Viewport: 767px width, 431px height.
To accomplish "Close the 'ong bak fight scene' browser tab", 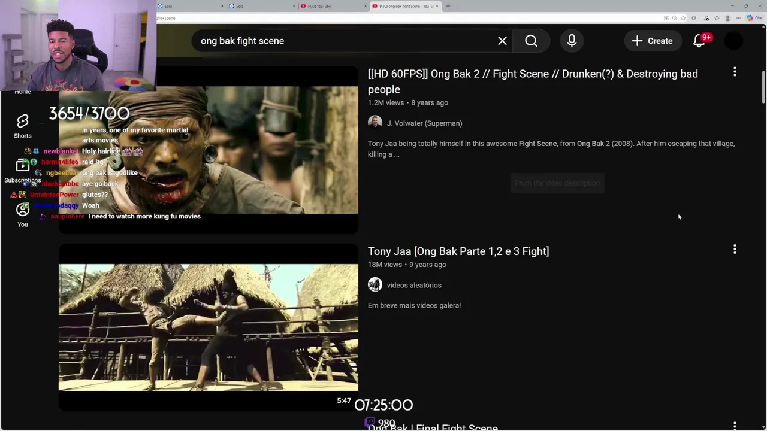I will click(437, 6).
